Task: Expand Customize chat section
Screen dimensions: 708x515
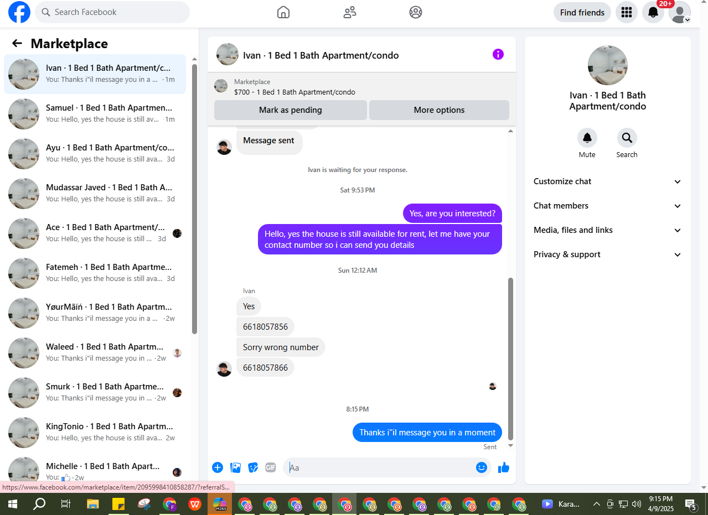Action: pyautogui.click(x=607, y=181)
